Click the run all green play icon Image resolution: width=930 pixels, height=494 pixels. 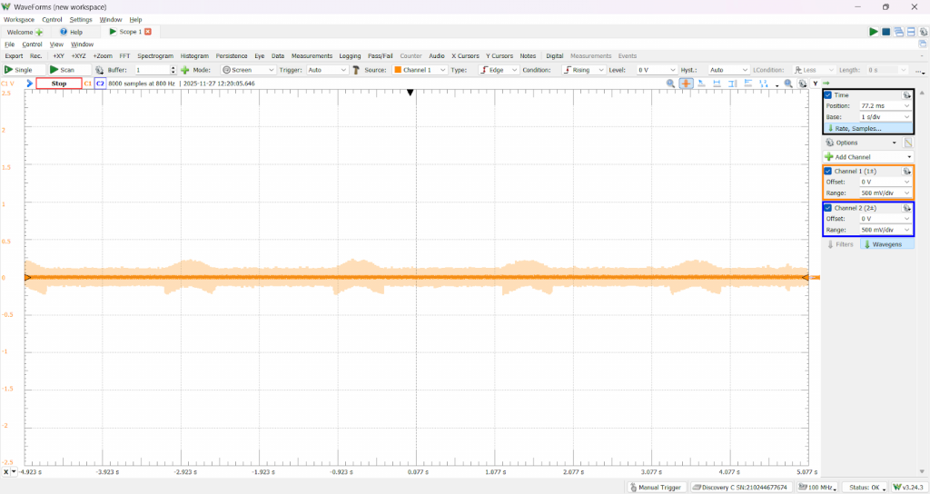pyautogui.click(x=874, y=32)
